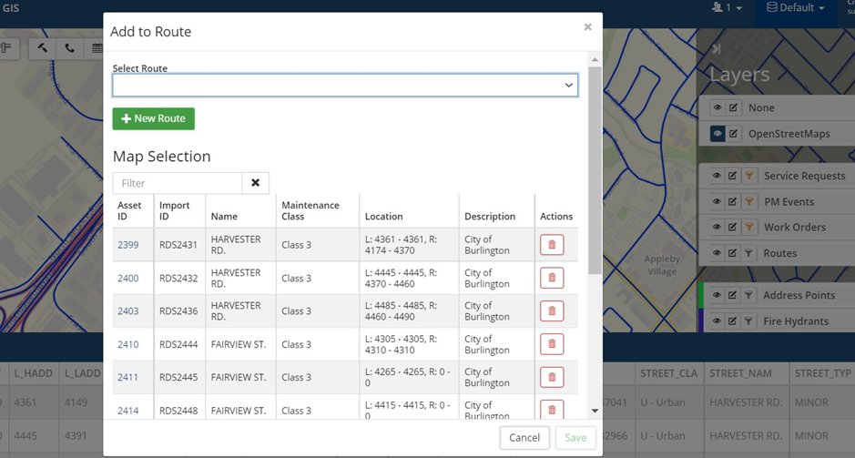Image resolution: width=855 pixels, height=458 pixels.
Task: Click the hammer work order tool icon
Action: click(43, 48)
